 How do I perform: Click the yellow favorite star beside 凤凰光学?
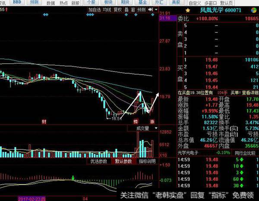point(187,9)
